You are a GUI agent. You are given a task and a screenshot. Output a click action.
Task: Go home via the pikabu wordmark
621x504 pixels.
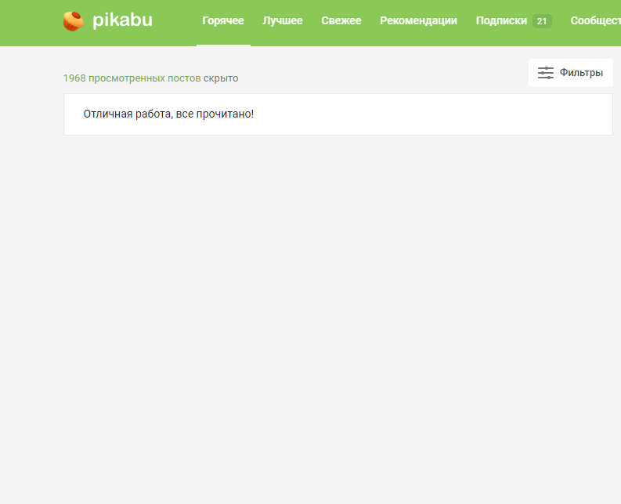tap(122, 20)
